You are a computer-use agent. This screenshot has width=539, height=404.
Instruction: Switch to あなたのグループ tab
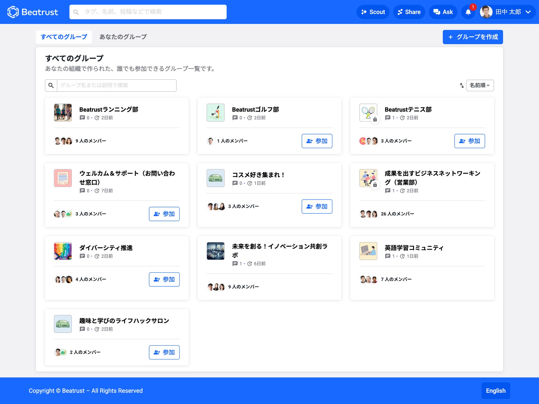123,37
